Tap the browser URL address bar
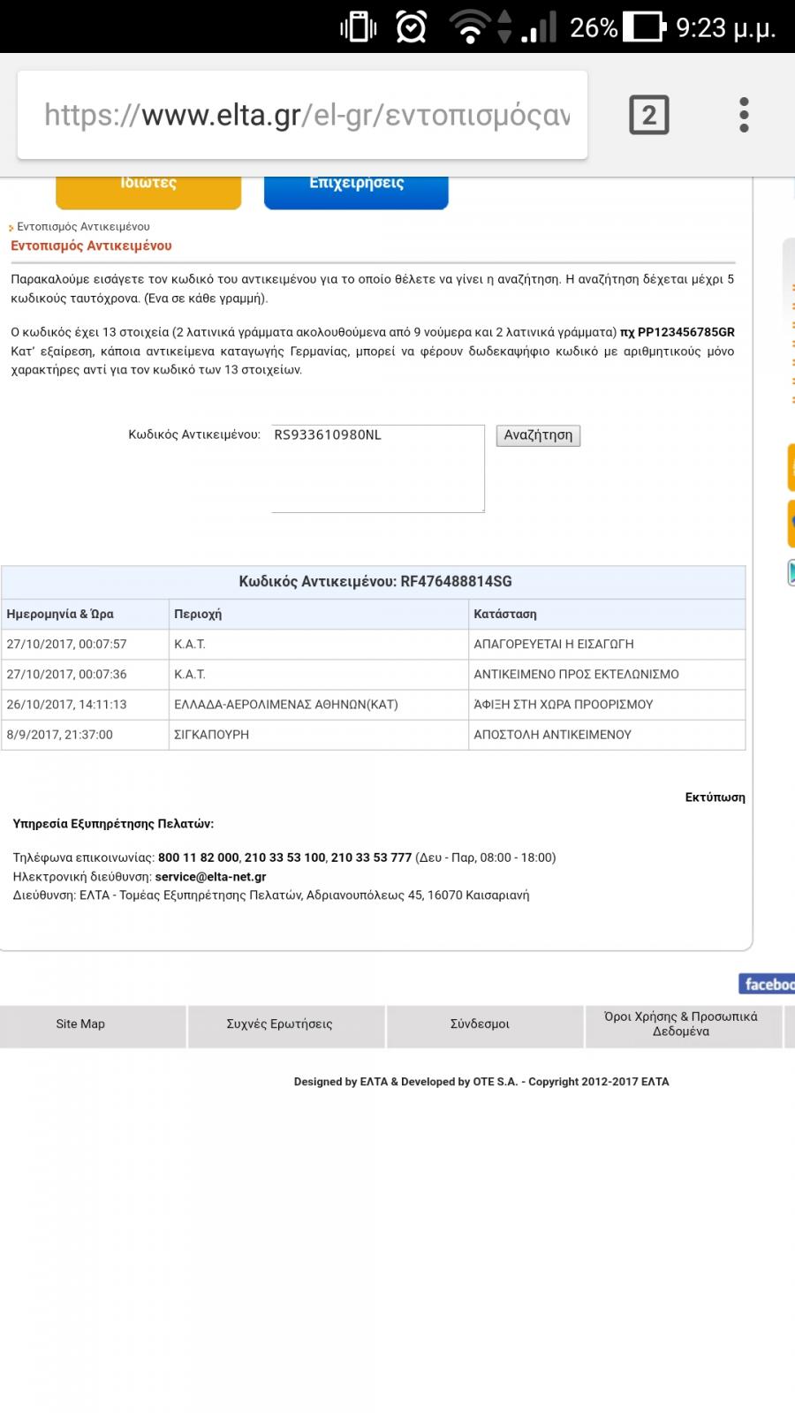795x1413 pixels. 302,115
